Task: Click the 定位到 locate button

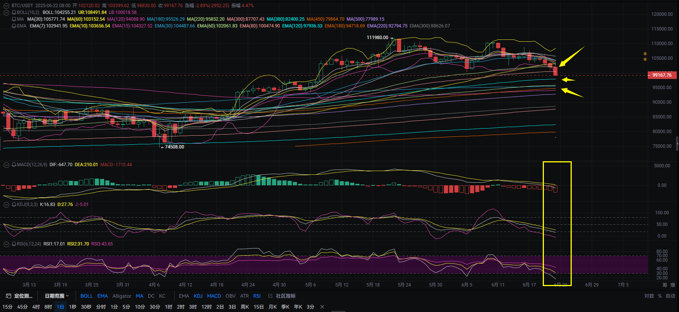Action: click(20, 296)
